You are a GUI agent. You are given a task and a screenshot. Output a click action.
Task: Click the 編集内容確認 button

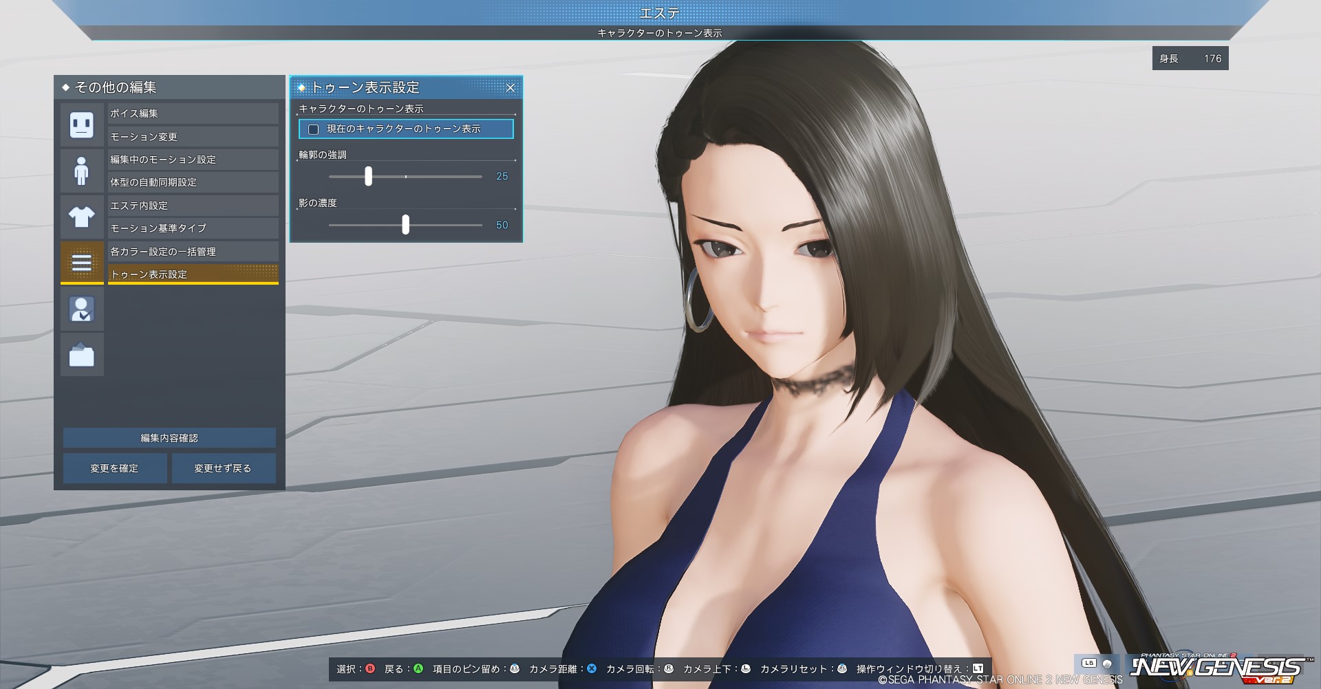[x=169, y=438]
